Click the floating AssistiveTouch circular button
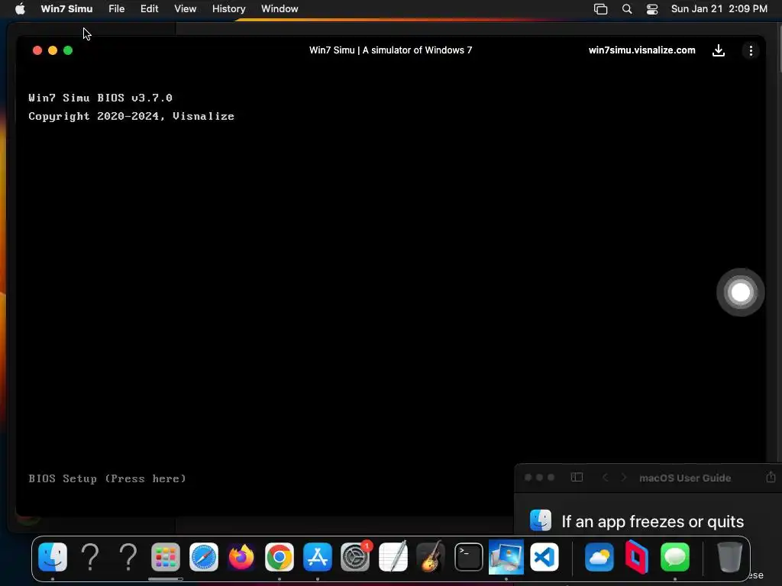This screenshot has width=782, height=586. (x=740, y=292)
